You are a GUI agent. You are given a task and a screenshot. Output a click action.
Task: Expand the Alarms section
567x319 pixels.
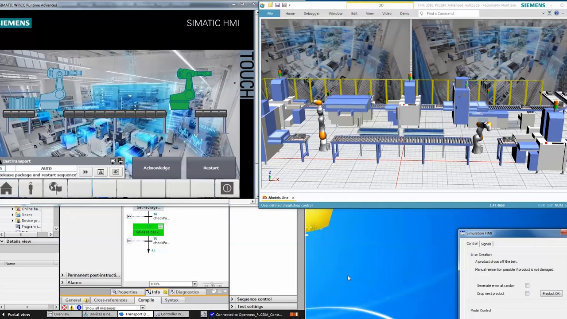coord(62,283)
